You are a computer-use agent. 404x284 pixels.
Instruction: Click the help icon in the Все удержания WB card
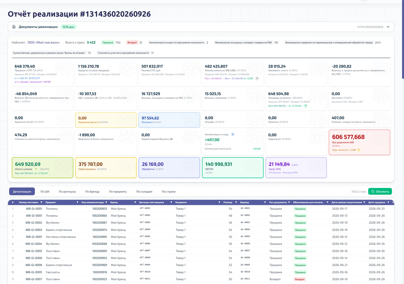[359, 150]
